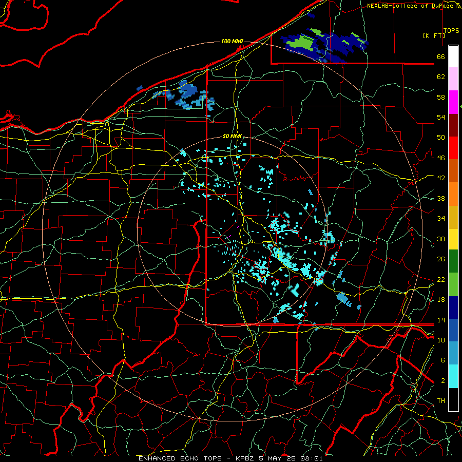Click the 10 legend value

point(441,340)
